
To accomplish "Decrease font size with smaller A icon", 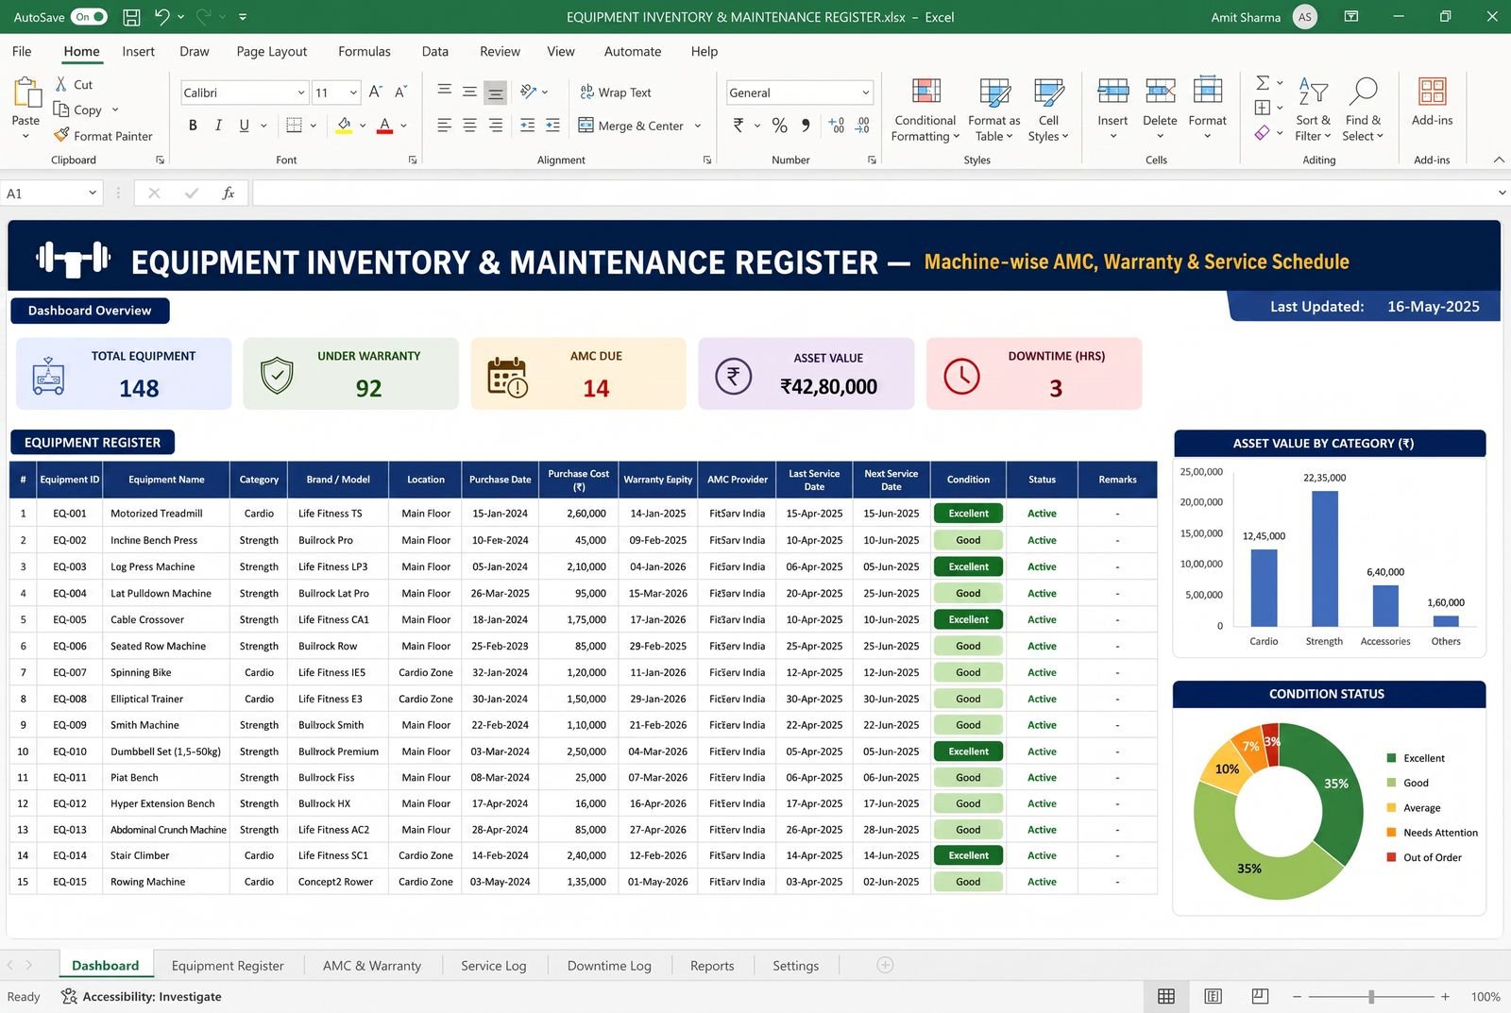I will coord(401,92).
